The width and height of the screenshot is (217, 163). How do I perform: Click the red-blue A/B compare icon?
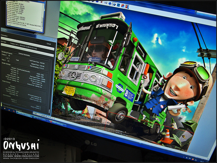click(123, 6)
